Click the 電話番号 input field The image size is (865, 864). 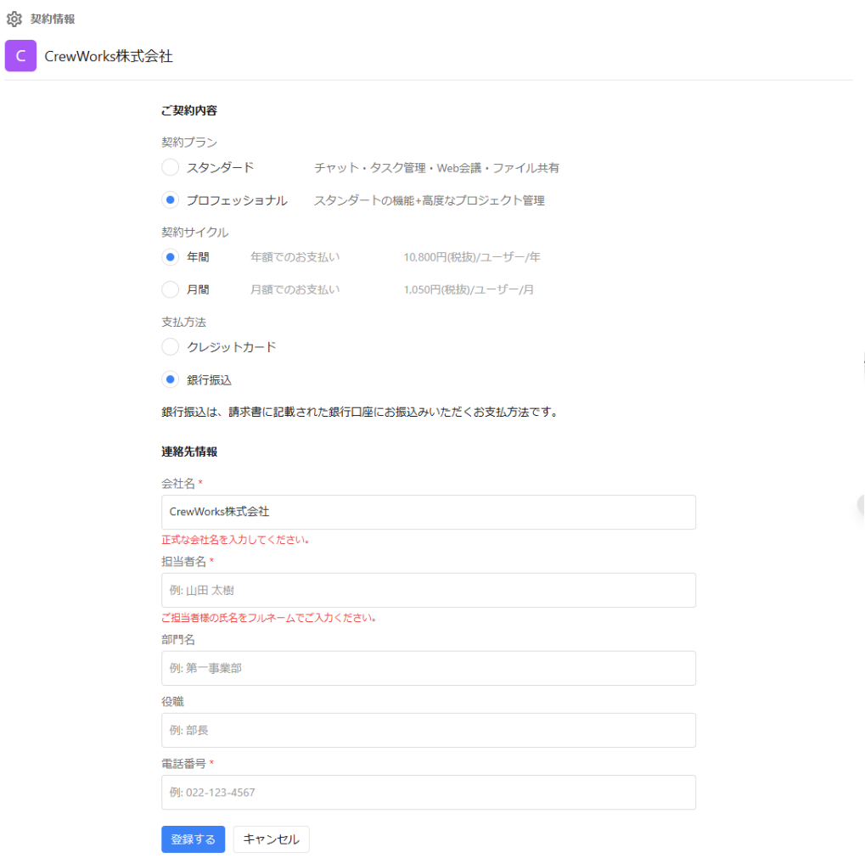(x=428, y=792)
